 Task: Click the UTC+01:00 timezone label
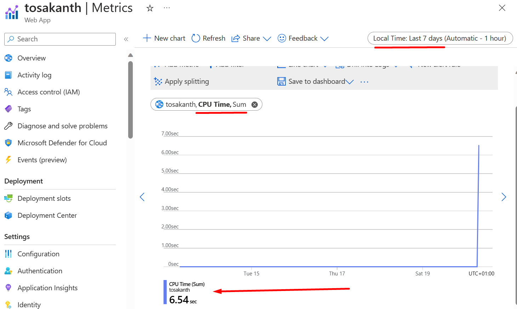(x=481, y=274)
